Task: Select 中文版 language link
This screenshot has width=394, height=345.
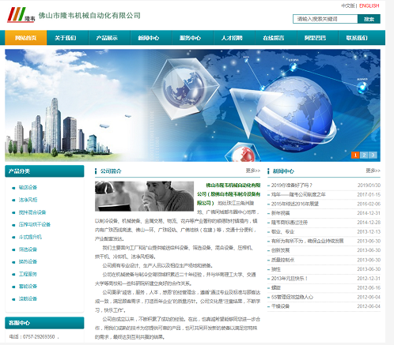Action: (347, 6)
